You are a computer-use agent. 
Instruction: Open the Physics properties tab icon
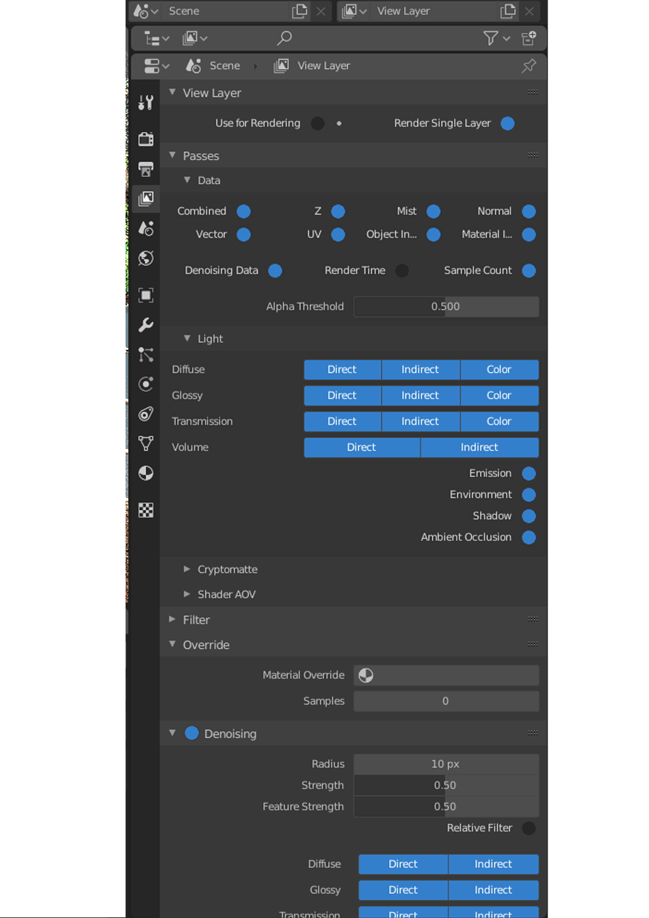tap(146, 384)
